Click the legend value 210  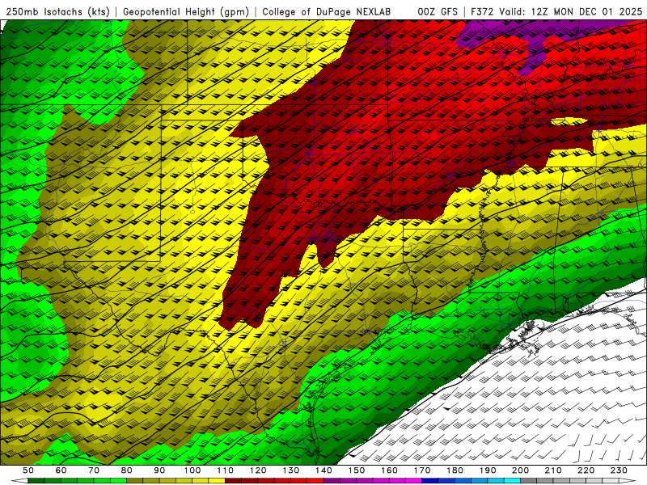tap(553, 470)
